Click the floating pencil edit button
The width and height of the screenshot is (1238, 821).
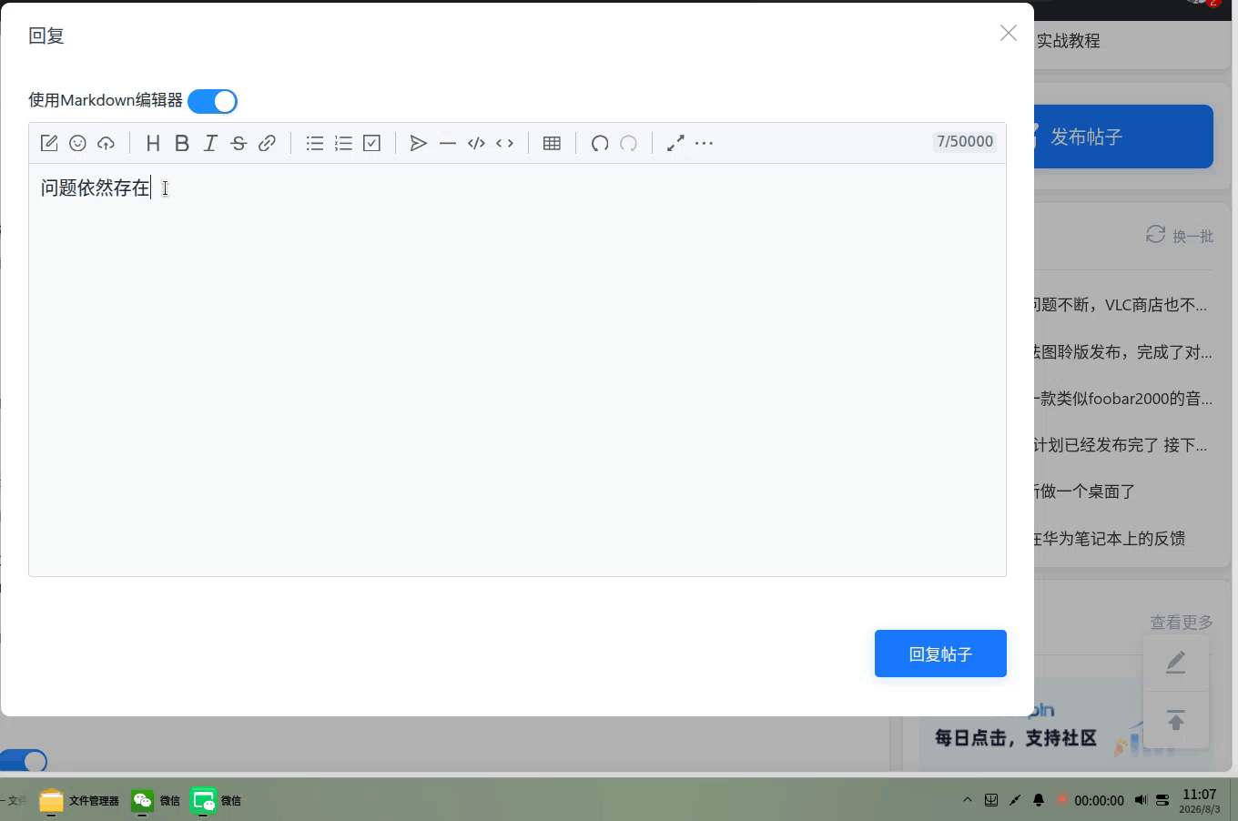(x=1176, y=663)
